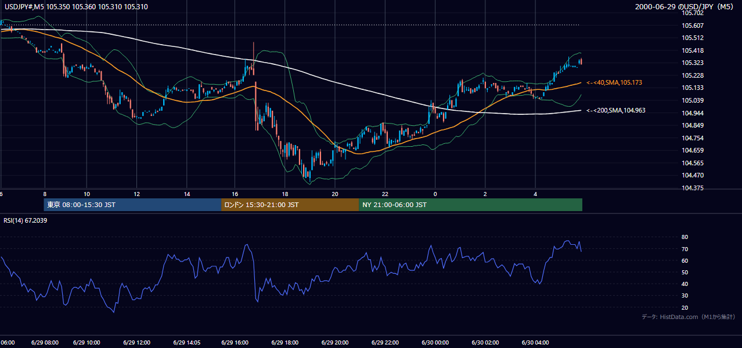Click price axis value 104.565

click(x=692, y=163)
